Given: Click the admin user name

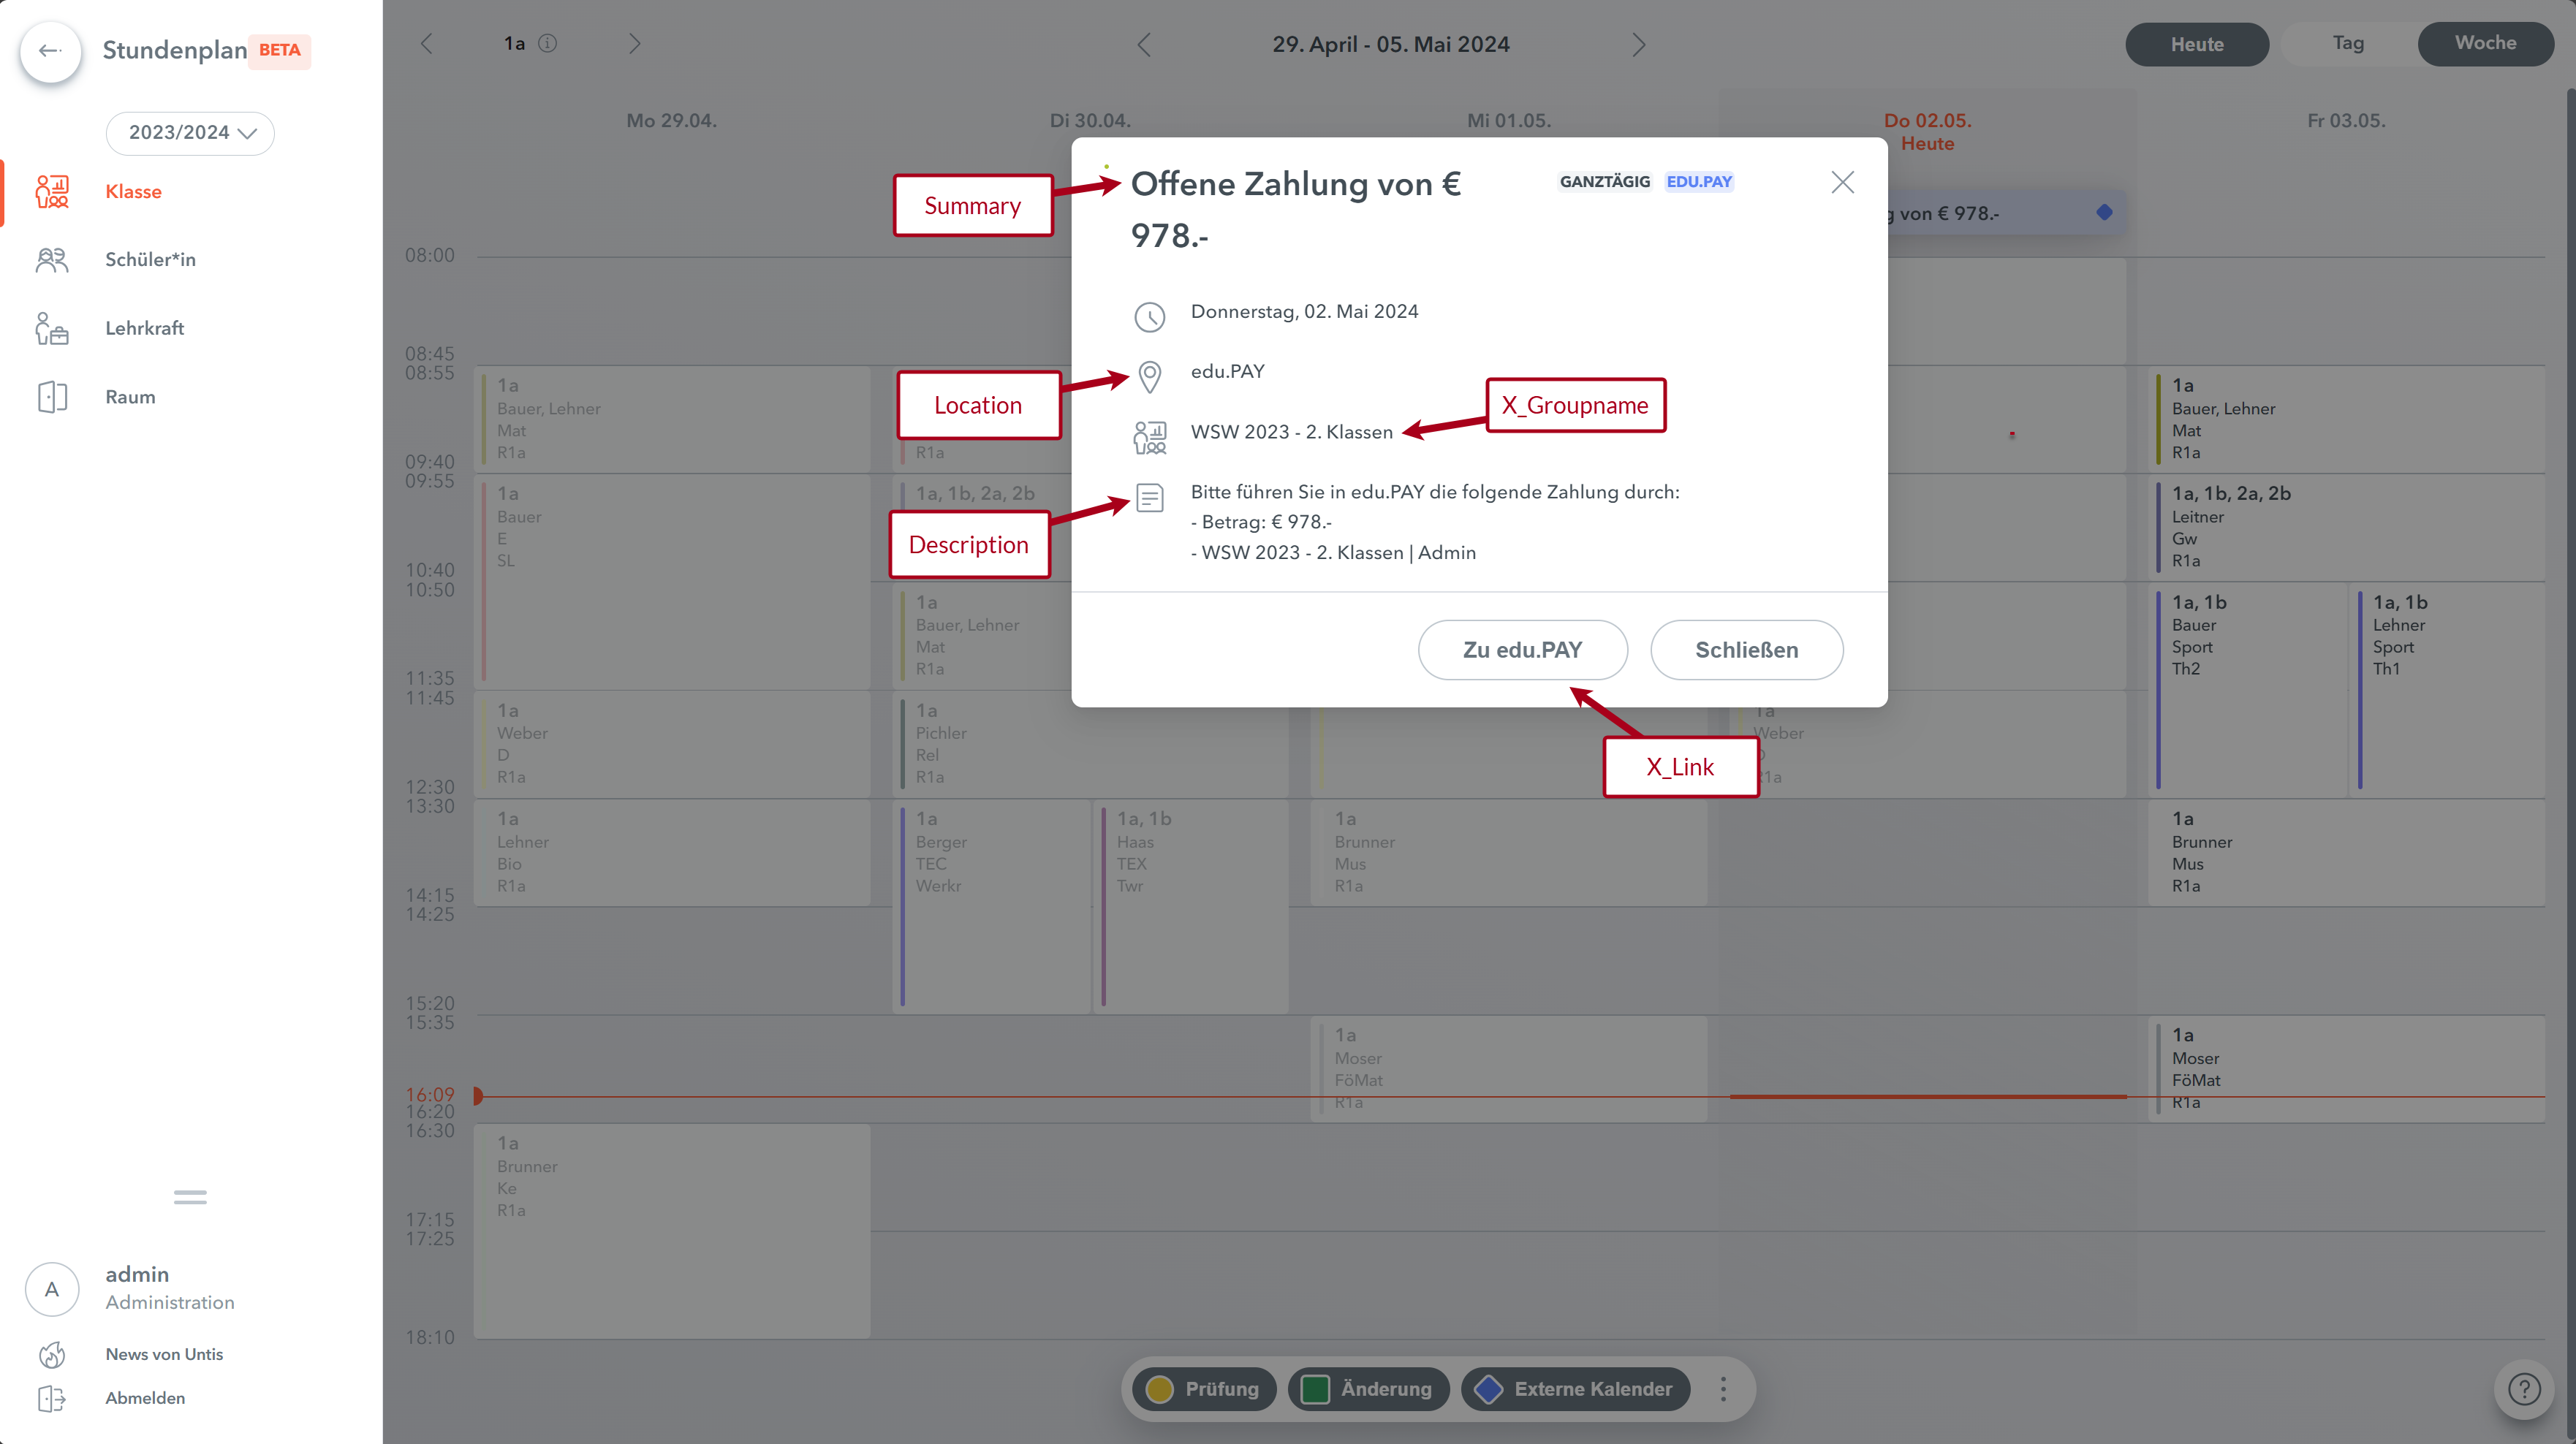Looking at the screenshot, I should 137,1274.
